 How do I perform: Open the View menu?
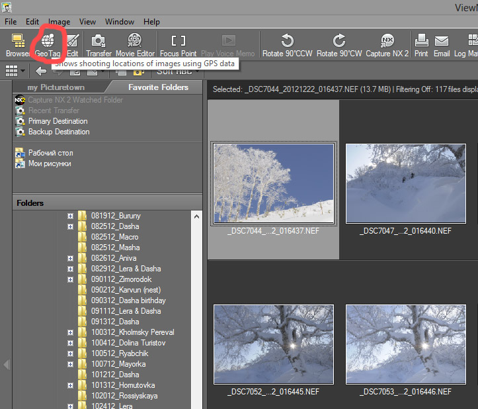[x=87, y=22]
